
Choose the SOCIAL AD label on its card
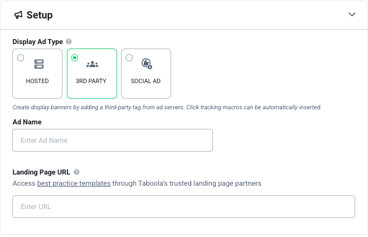click(146, 81)
